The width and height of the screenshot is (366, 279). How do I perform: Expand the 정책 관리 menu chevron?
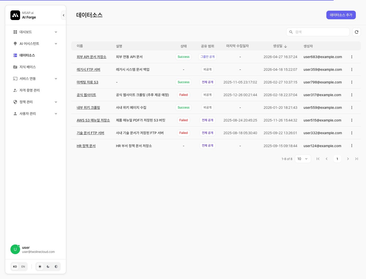[56, 102]
